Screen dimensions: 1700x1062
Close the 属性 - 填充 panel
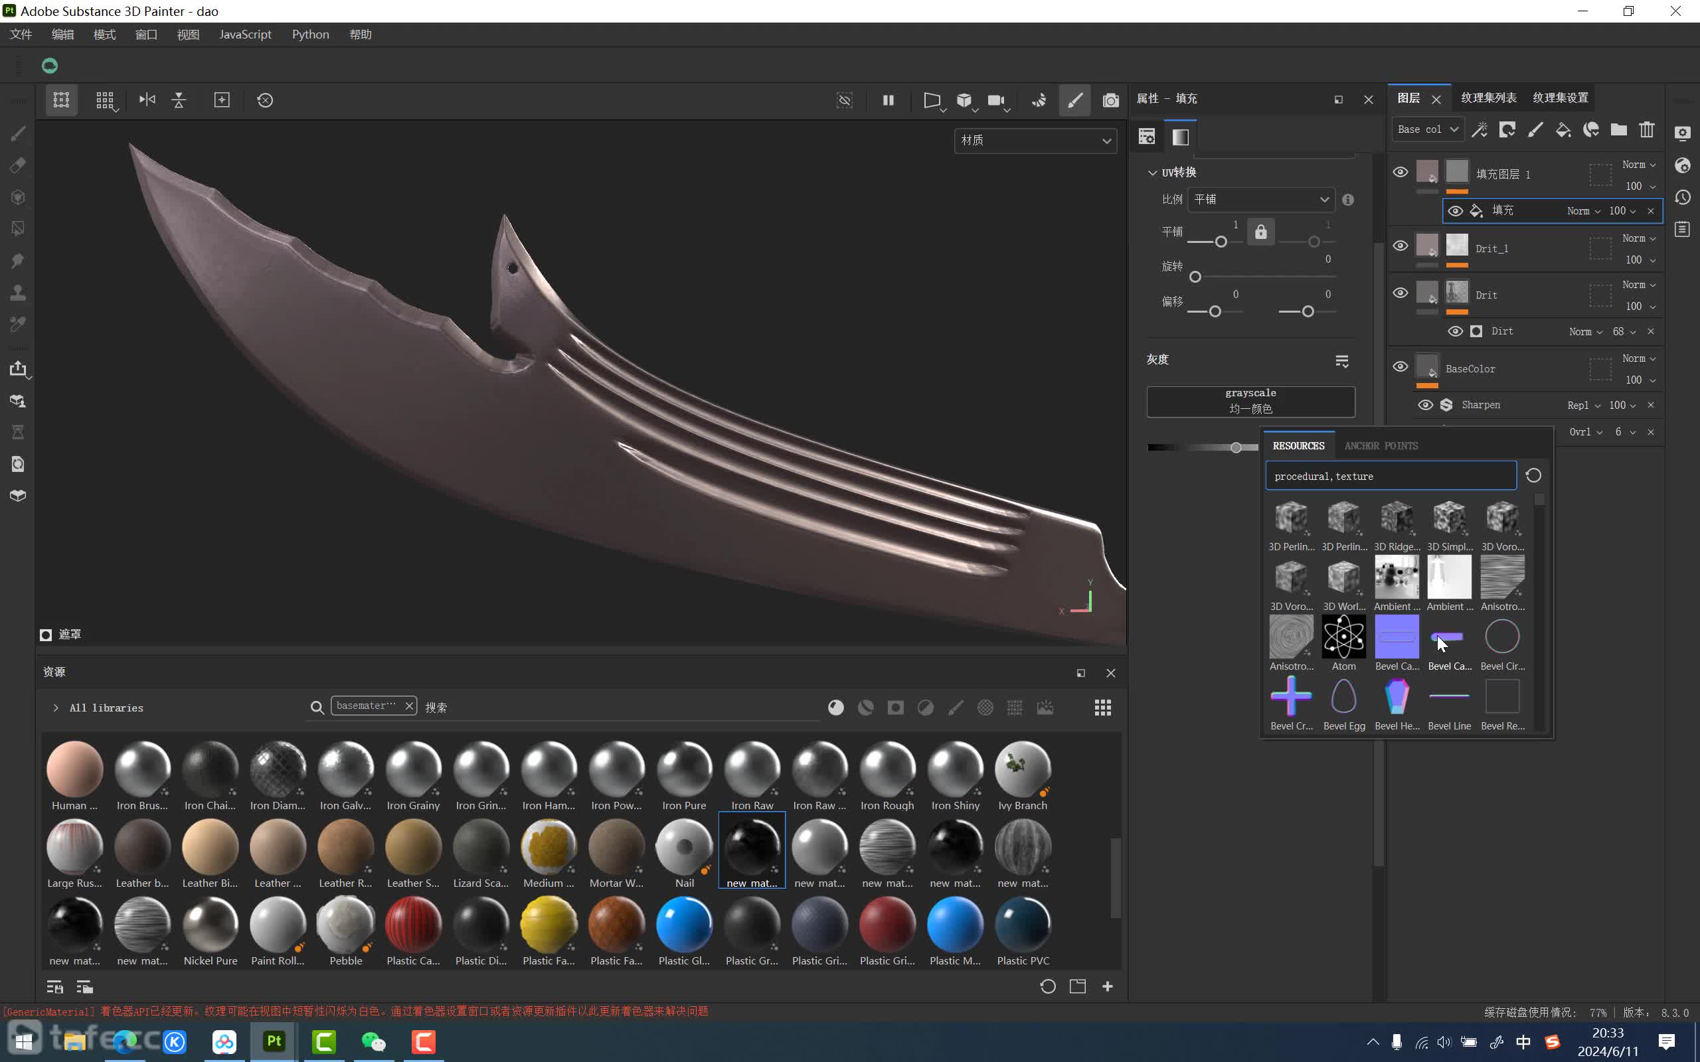coord(1369,100)
